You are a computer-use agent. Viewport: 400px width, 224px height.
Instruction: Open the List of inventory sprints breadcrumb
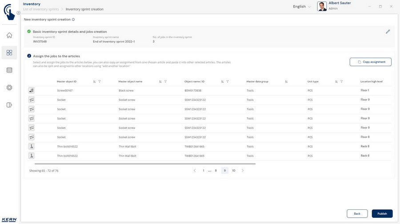point(41,9)
